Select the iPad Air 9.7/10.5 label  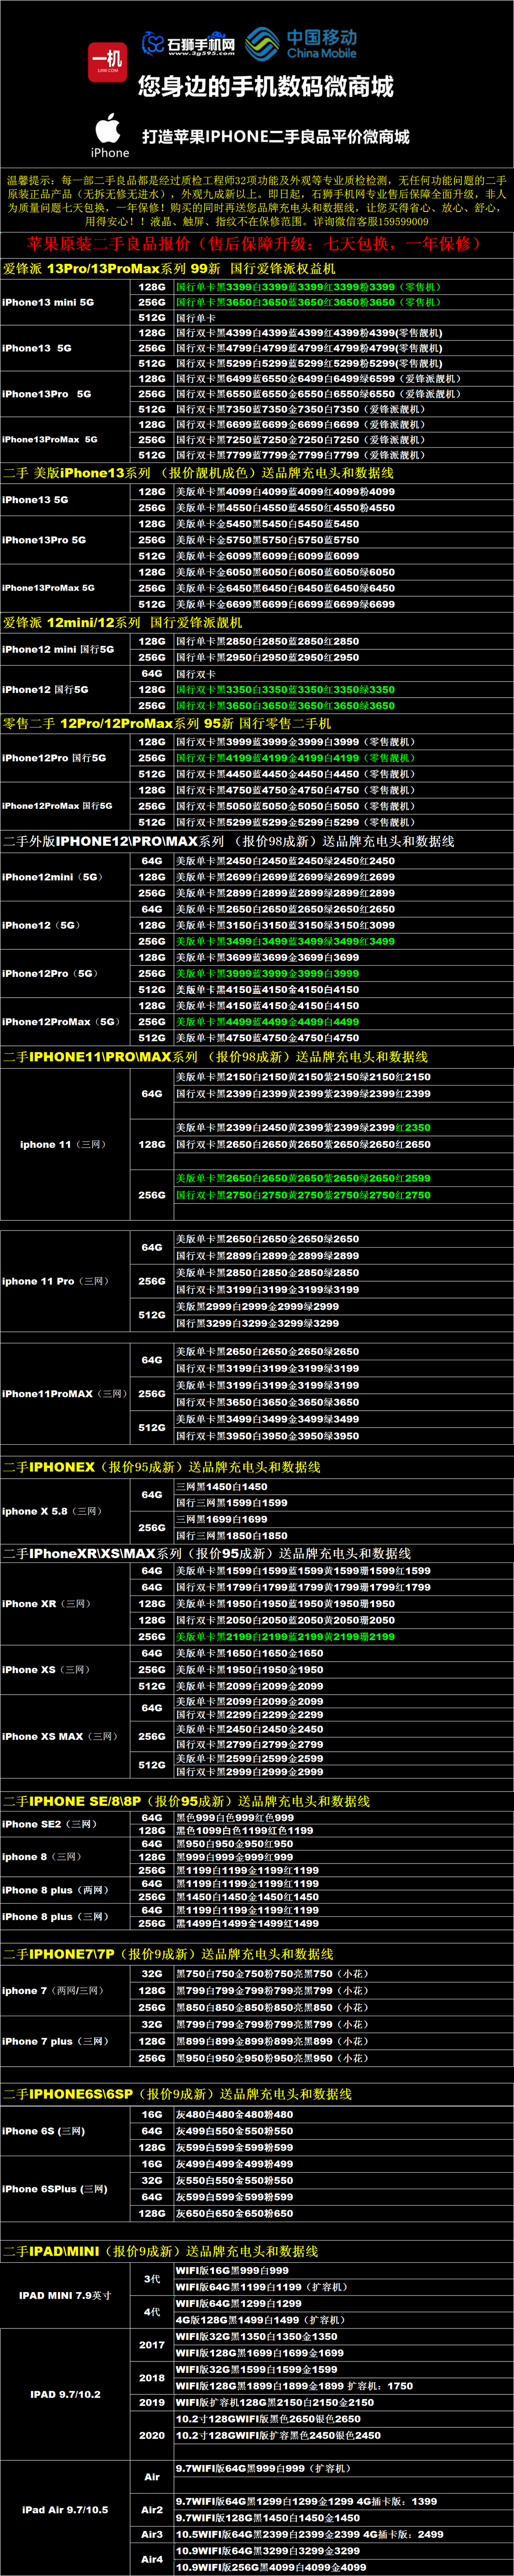(x=65, y=2509)
